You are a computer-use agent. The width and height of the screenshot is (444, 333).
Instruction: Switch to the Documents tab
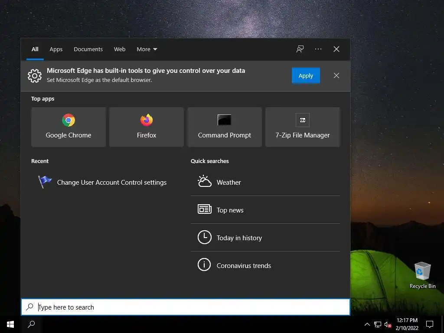(x=88, y=49)
